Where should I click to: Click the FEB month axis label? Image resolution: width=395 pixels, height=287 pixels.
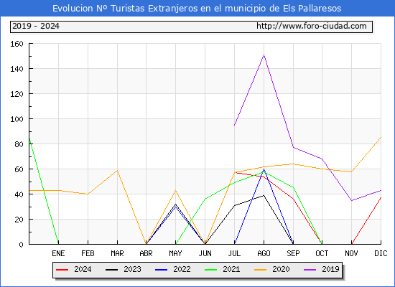88,253
